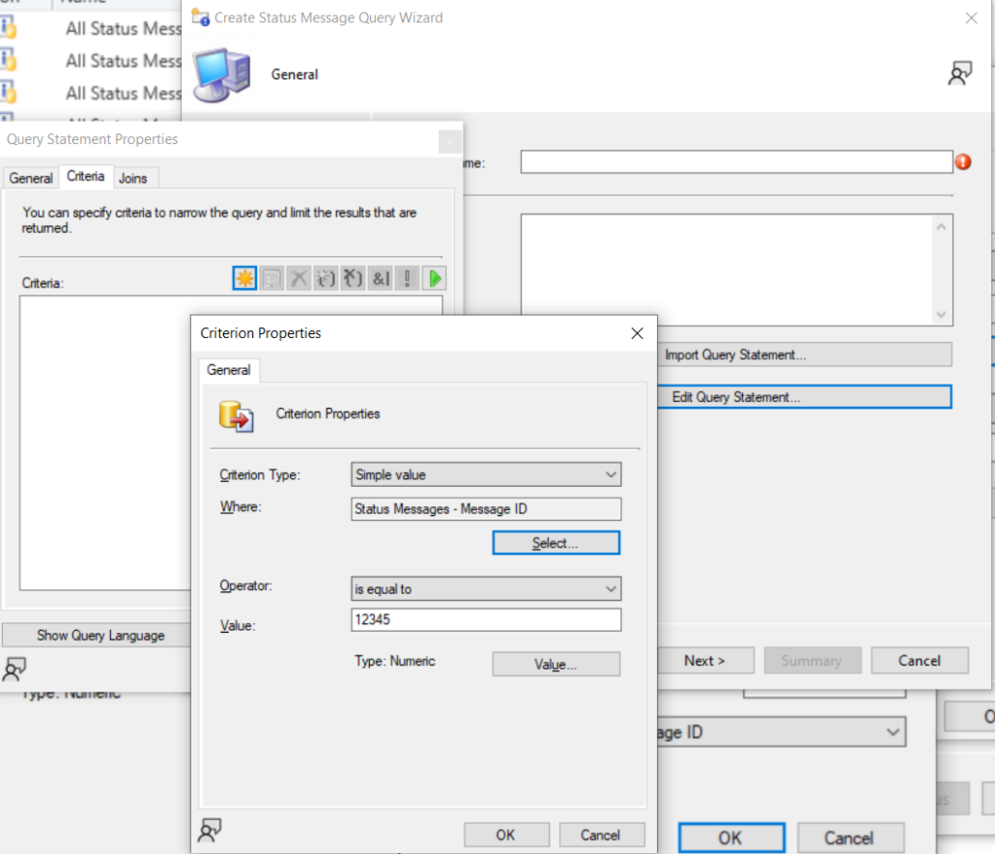
Task: Click the green arrow run icon
Action: coord(435,278)
